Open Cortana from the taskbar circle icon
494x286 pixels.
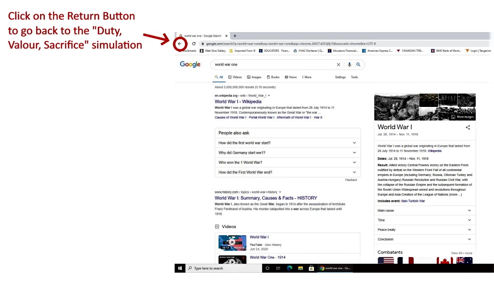pos(268,268)
